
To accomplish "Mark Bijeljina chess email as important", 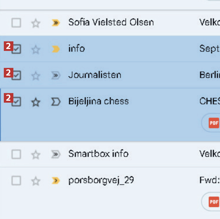I will (56, 102).
